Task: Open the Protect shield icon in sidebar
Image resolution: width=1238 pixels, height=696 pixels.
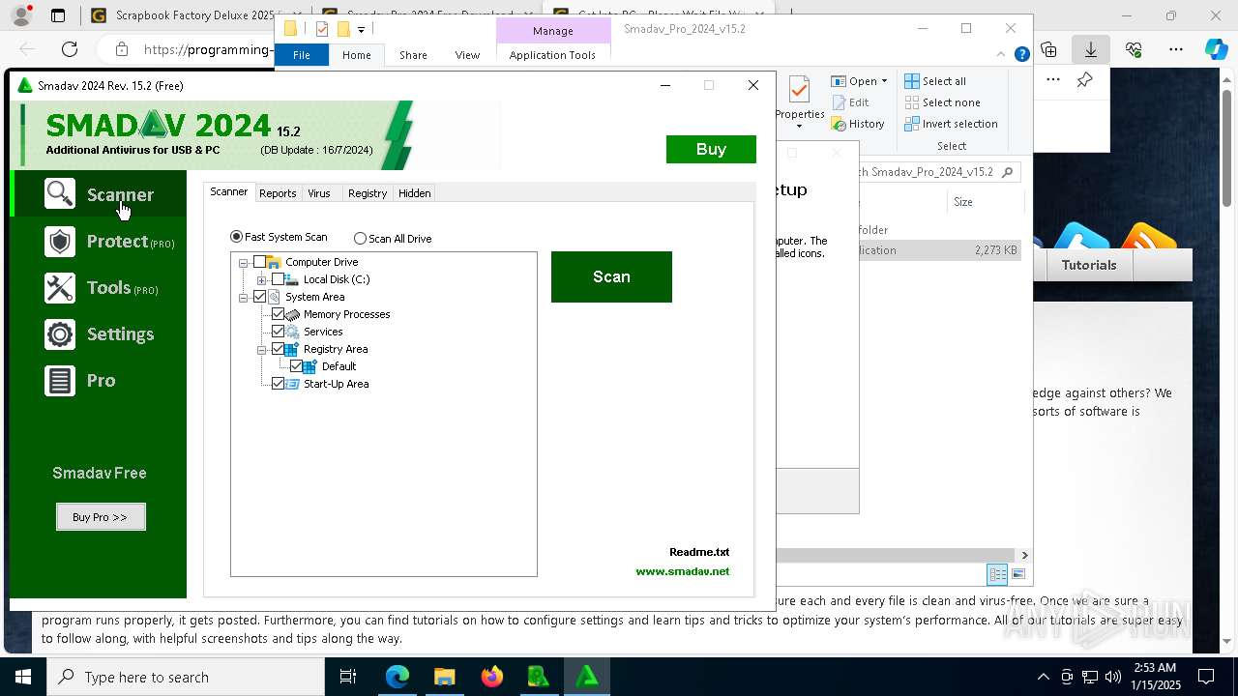Action: tap(60, 241)
